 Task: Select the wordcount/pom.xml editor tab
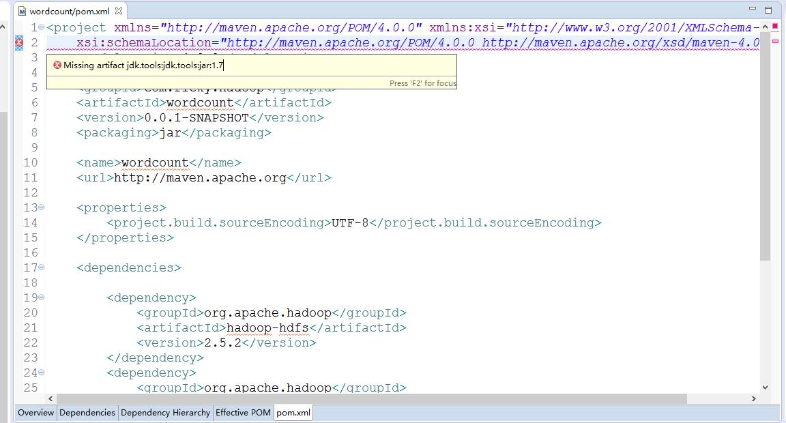click(69, 11)
